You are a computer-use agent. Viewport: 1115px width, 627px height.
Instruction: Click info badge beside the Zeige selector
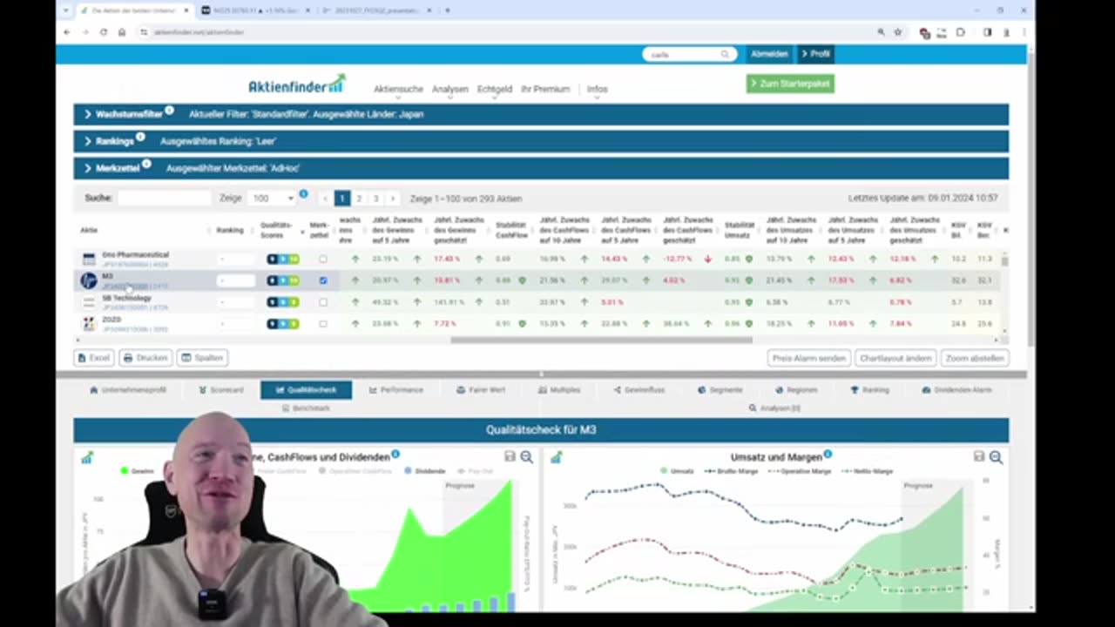303,194
